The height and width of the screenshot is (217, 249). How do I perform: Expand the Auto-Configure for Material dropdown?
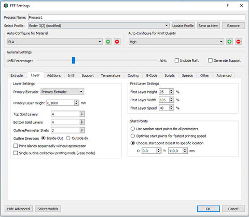tap(55, 42)
